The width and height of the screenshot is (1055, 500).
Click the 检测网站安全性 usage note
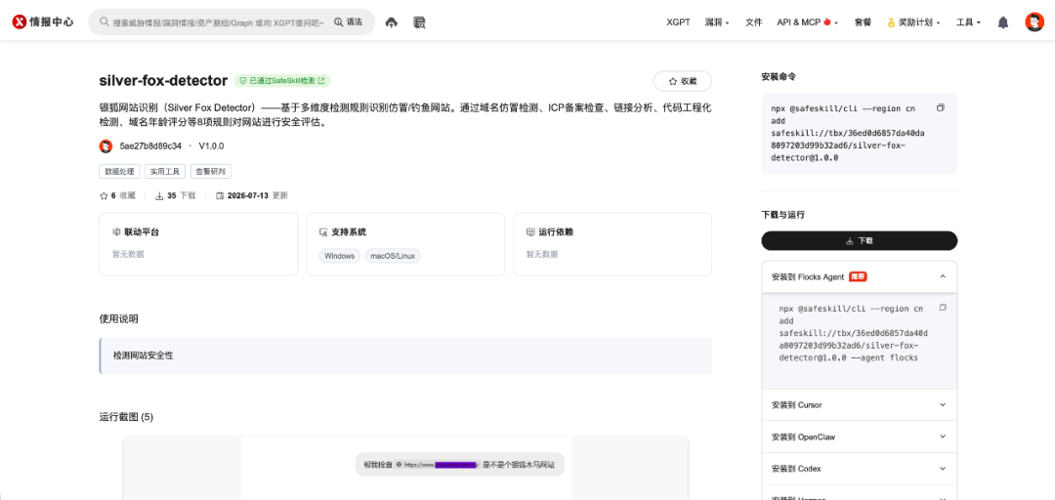[x=405, y=355]
